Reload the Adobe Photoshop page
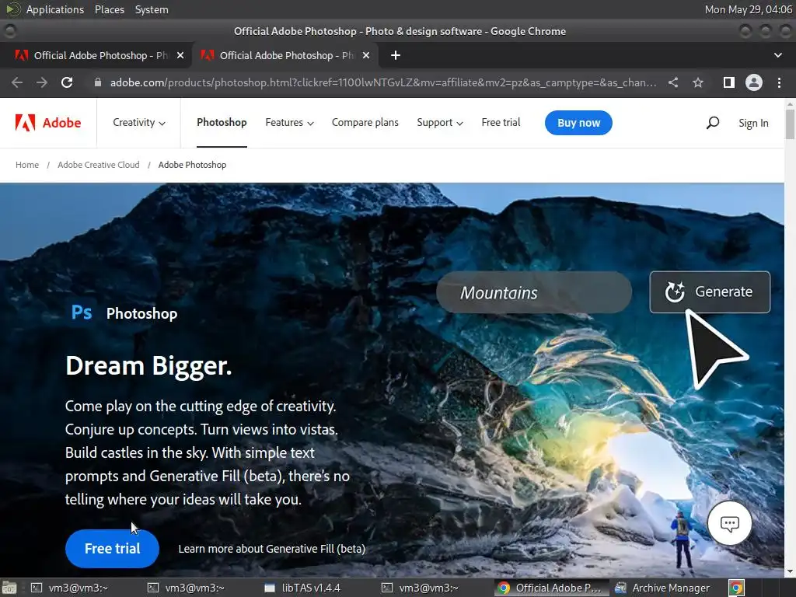The image size is (796, 597). coord(67,82)
